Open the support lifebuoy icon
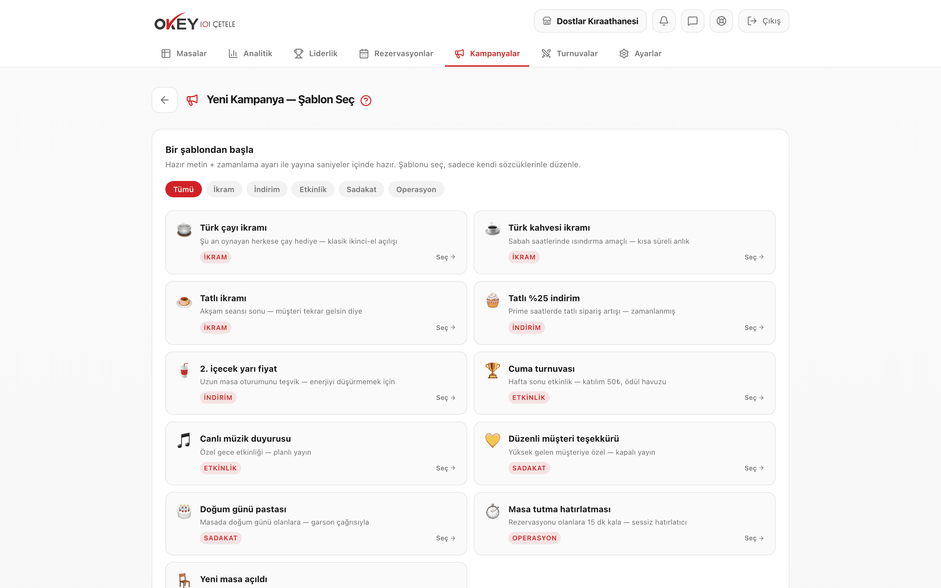 [721, 21]
